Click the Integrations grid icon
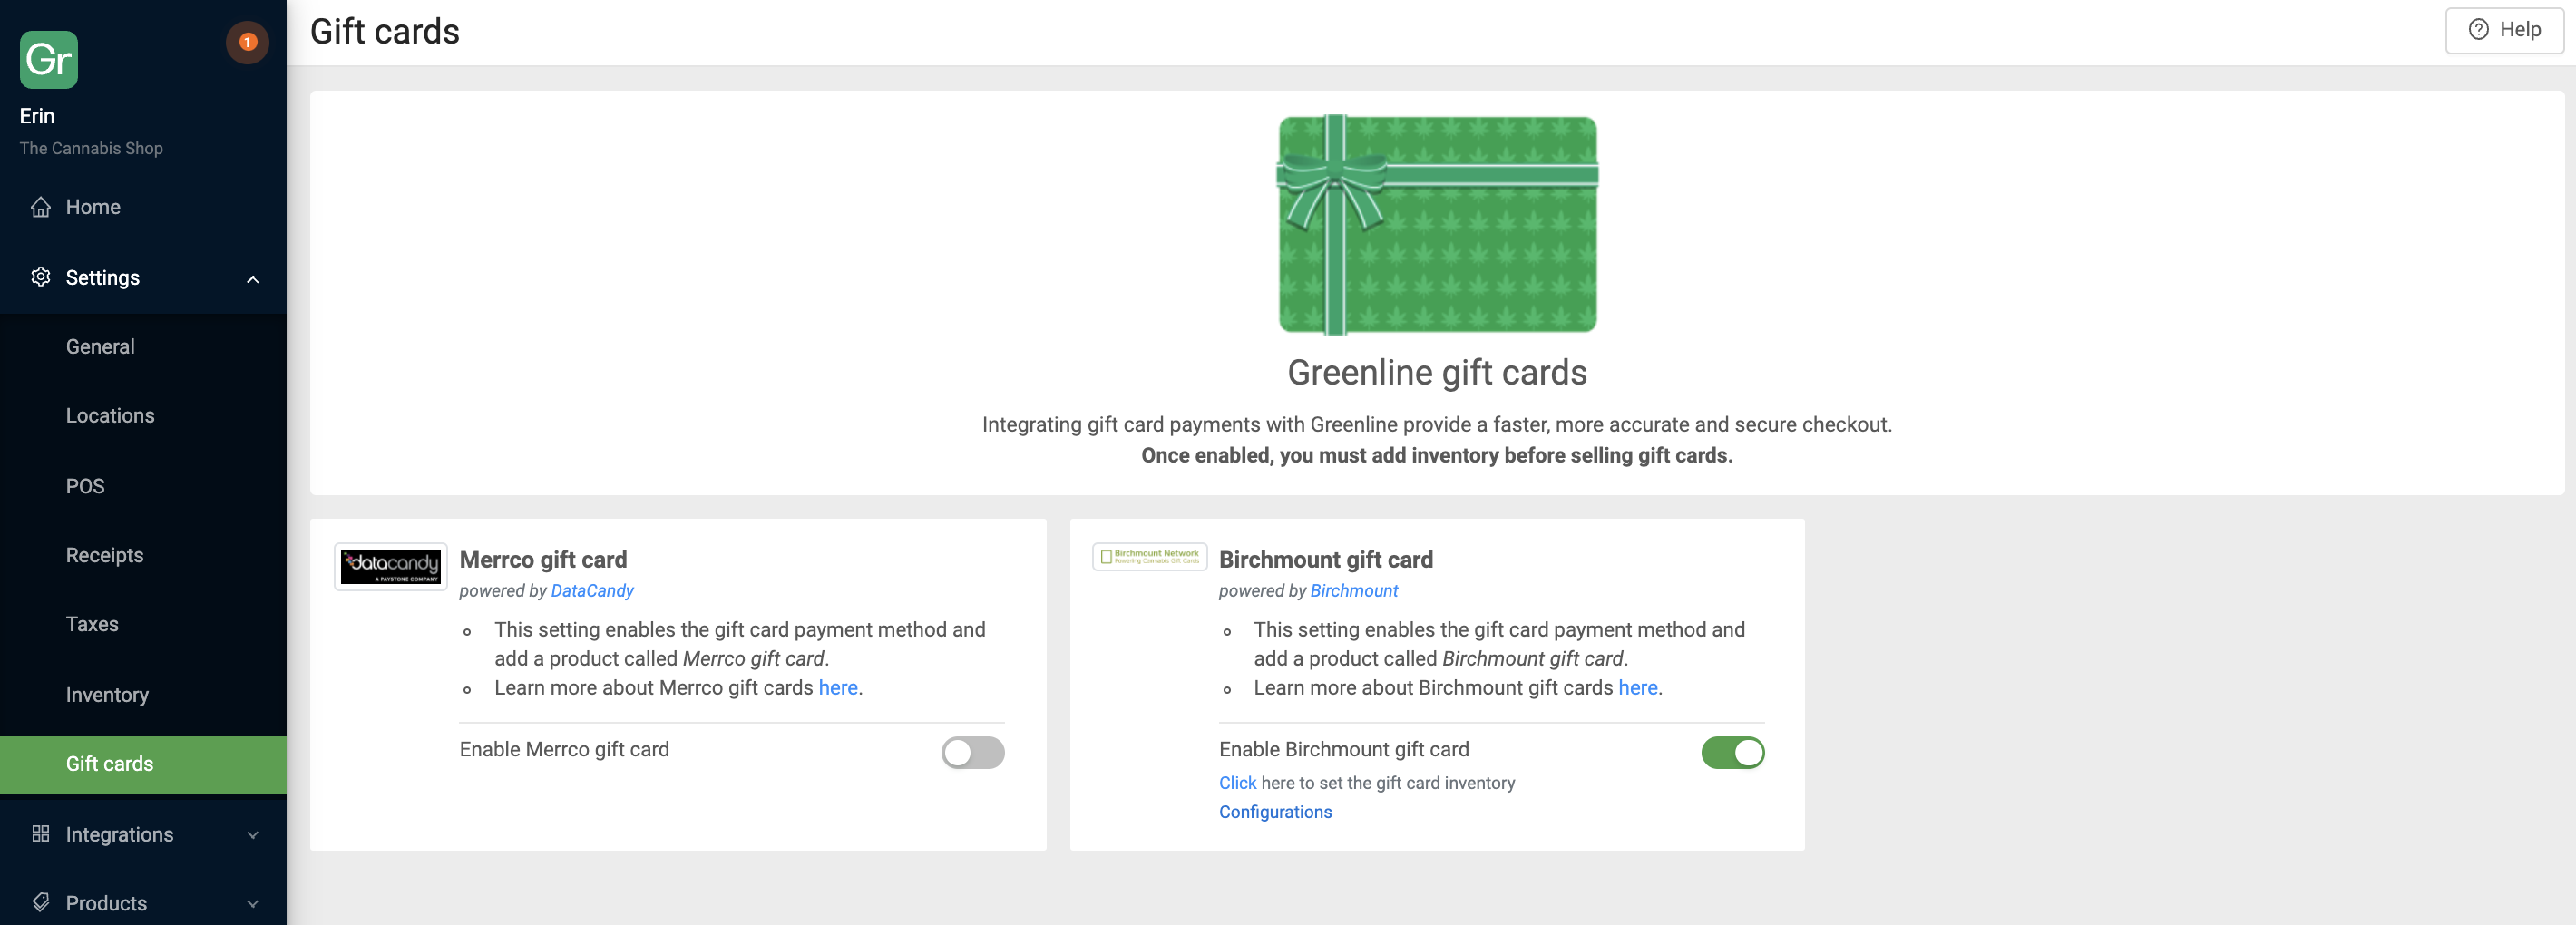 coord(41,833)
